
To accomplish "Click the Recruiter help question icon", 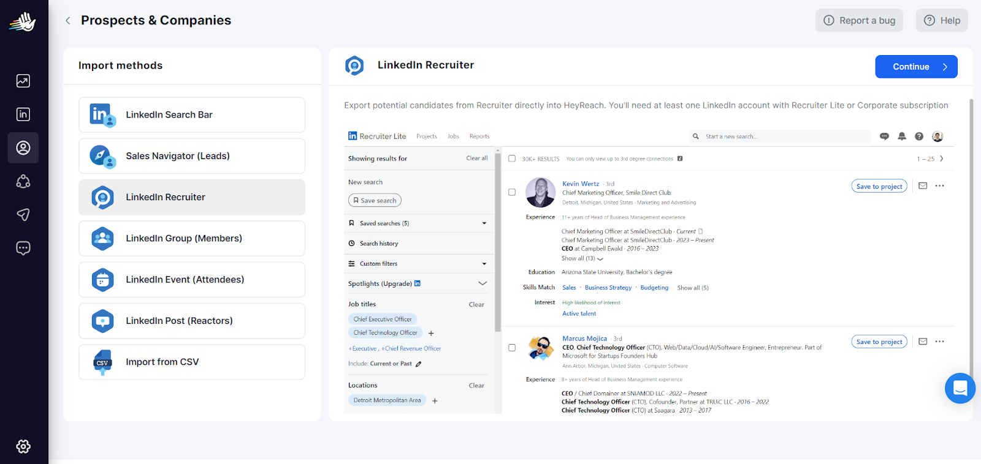I will pyautogui.click(x=919, y=137).
